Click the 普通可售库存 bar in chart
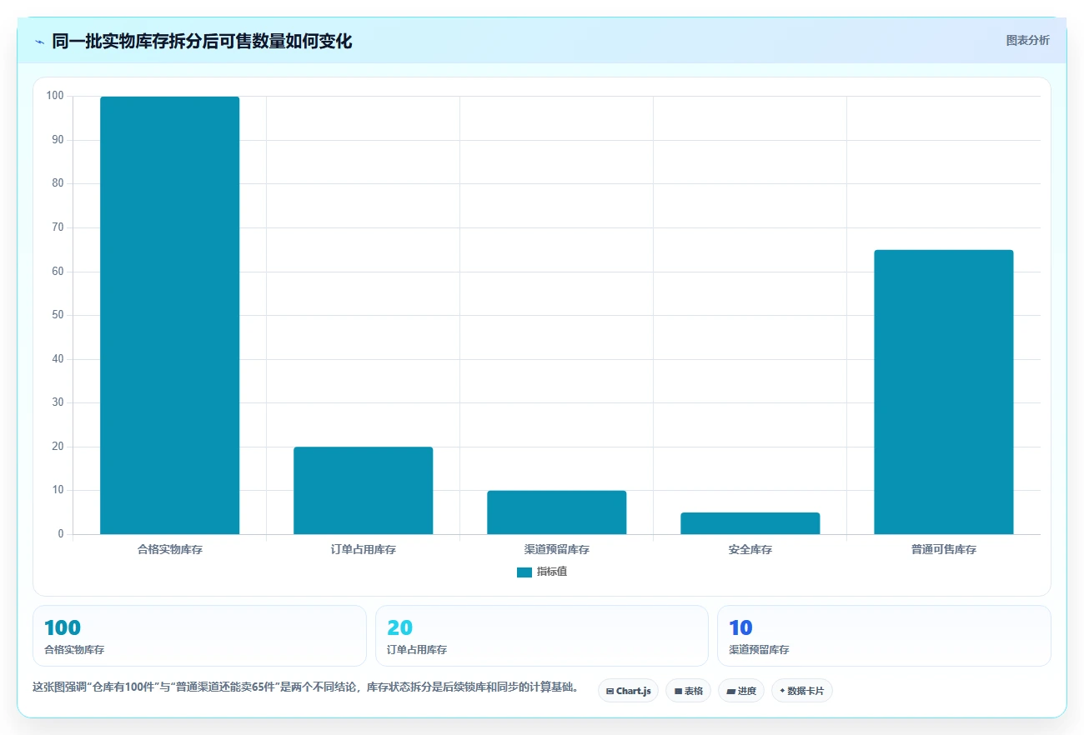This screenshot has height=735, width=1084. [943, 392]
